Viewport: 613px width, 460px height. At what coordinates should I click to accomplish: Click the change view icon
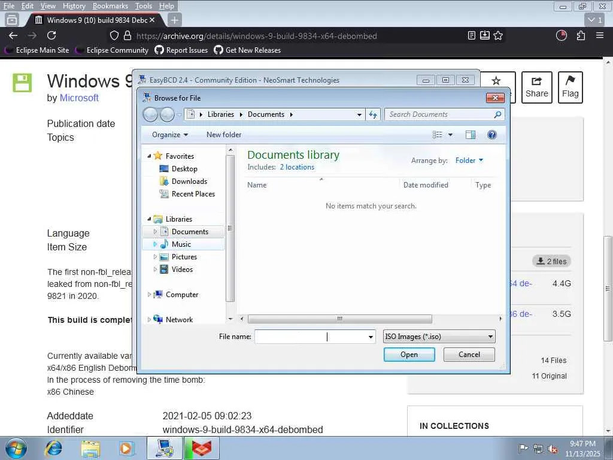[x=438, y=135]
